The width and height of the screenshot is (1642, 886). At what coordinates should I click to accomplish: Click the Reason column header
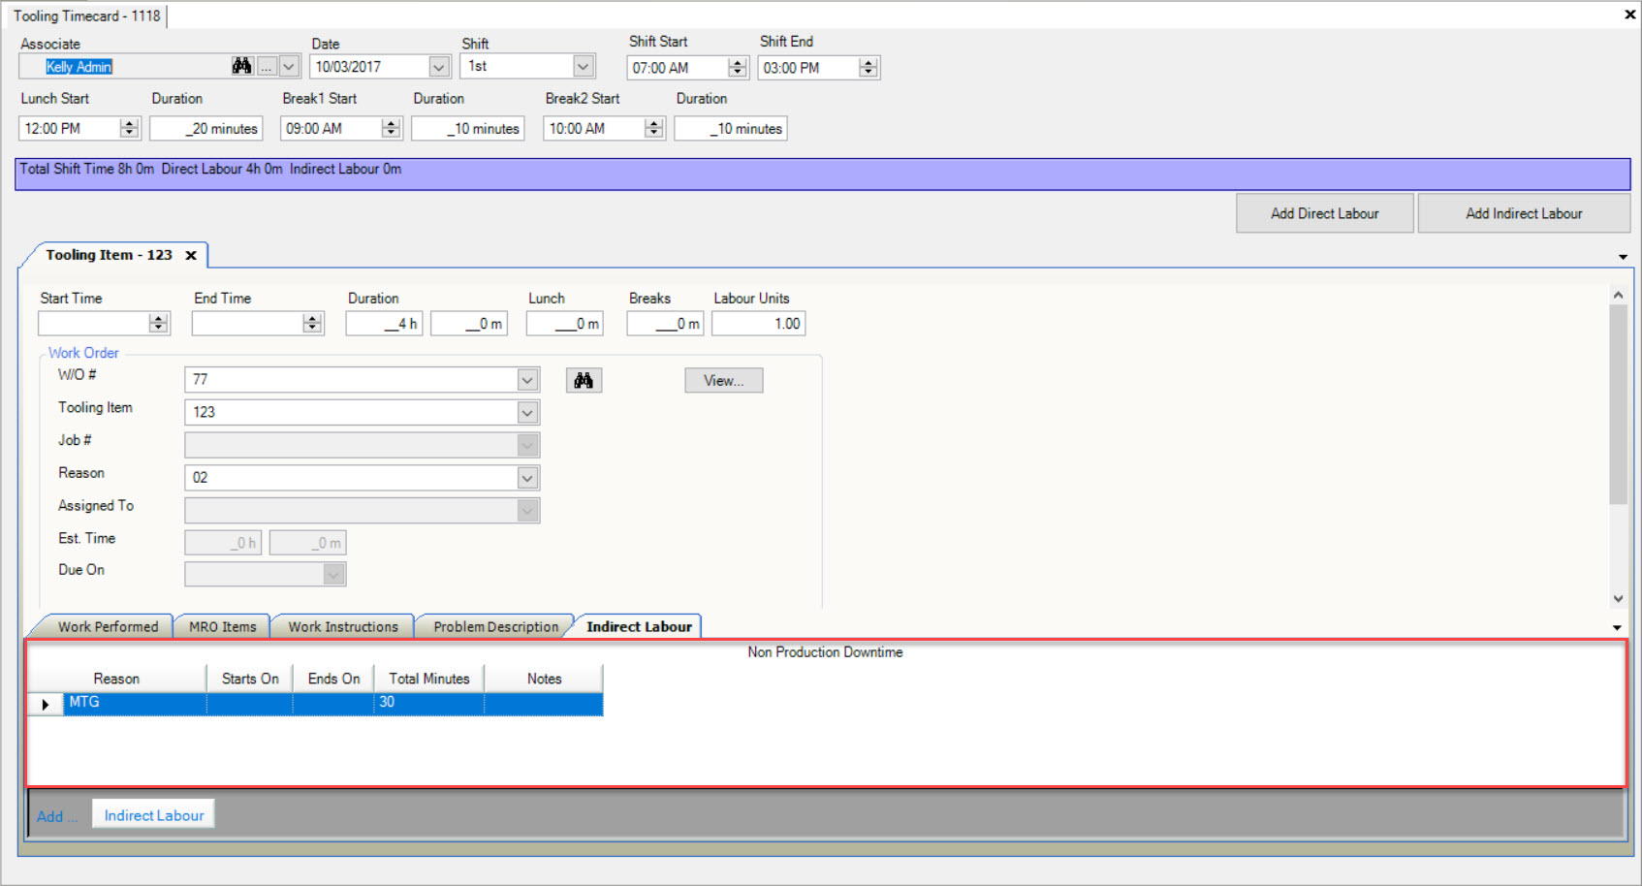coord(116,679)
